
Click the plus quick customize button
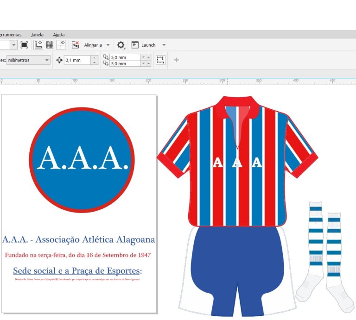click(176, 60)
